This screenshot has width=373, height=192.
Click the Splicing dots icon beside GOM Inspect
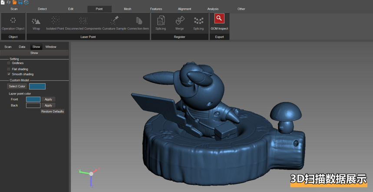pyautogui.click(x=198, y=21)
